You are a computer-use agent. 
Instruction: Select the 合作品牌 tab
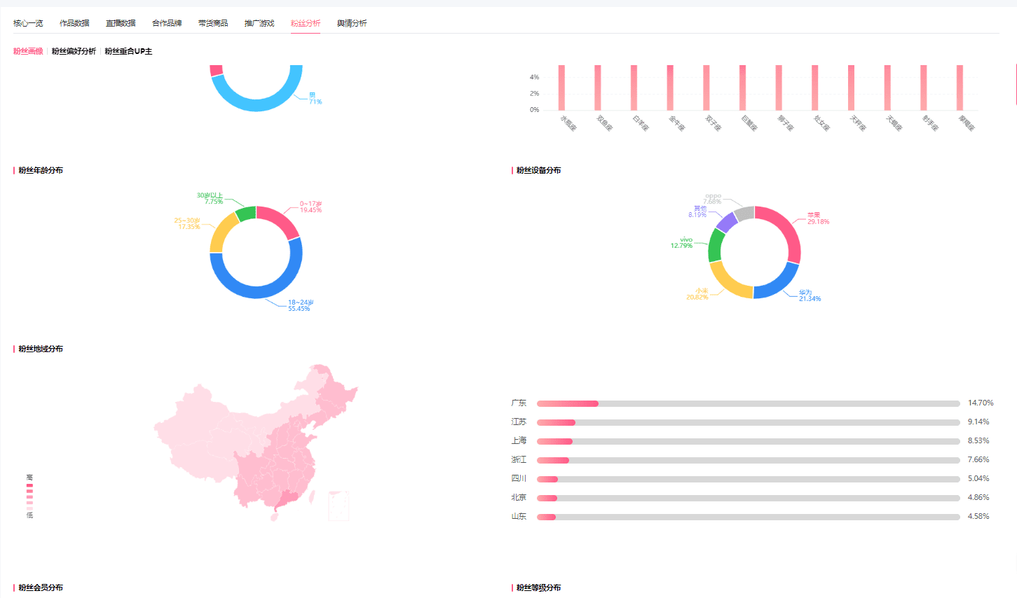coord(167,23)
